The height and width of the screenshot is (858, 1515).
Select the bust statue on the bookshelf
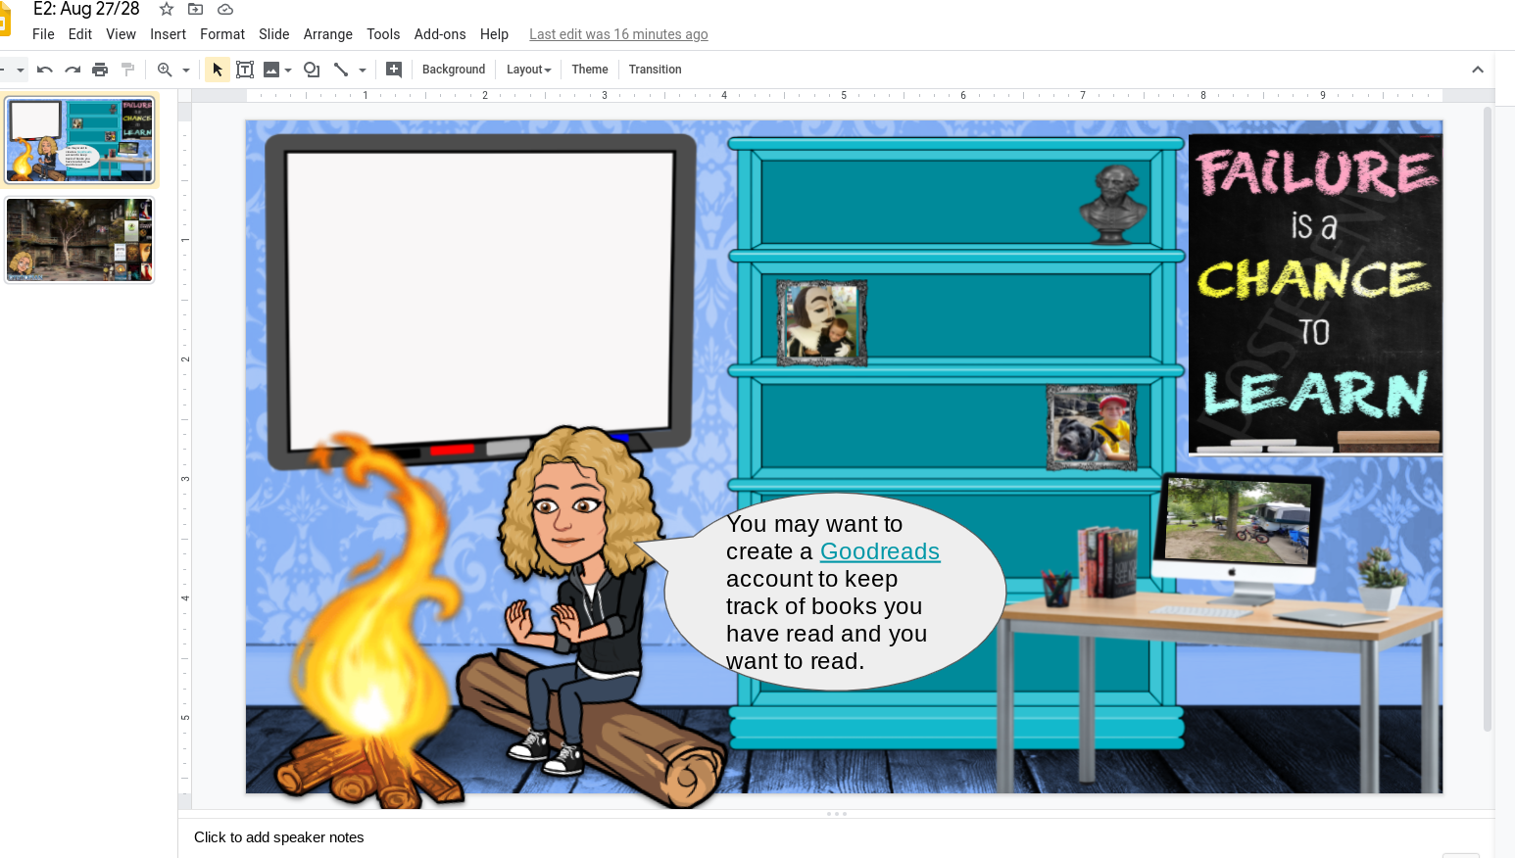[1113, 205]
